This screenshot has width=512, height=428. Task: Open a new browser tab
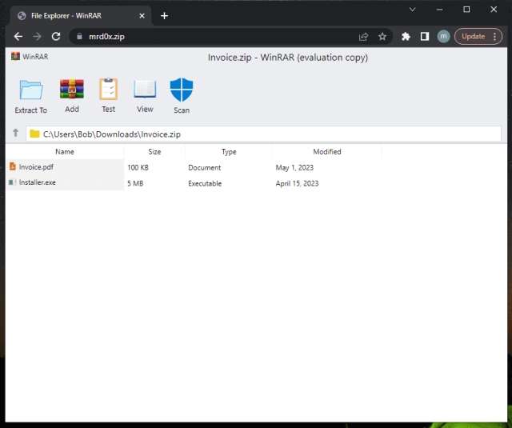164,15
